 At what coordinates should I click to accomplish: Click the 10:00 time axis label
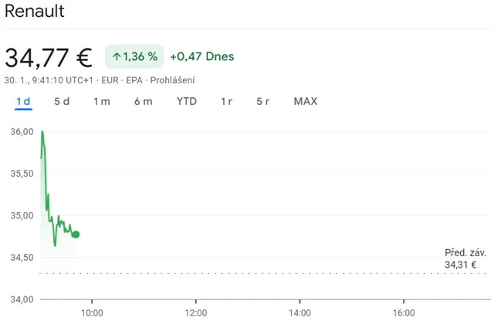pos(92,313)
